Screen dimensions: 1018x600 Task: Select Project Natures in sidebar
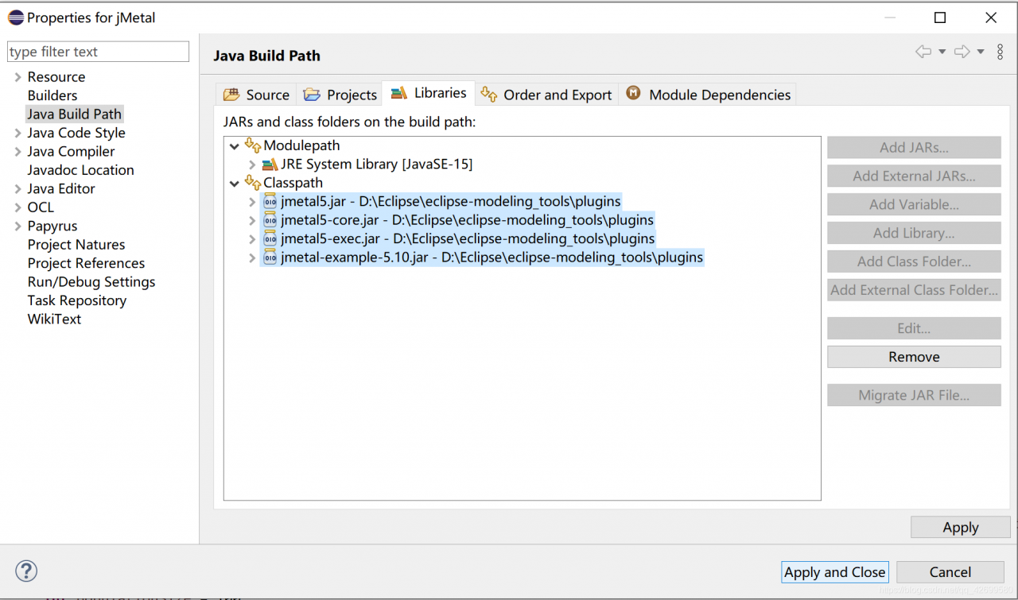(76, 245)
